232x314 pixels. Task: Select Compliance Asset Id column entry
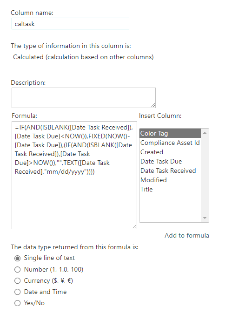pyautogui.click(x=170, y=143)
